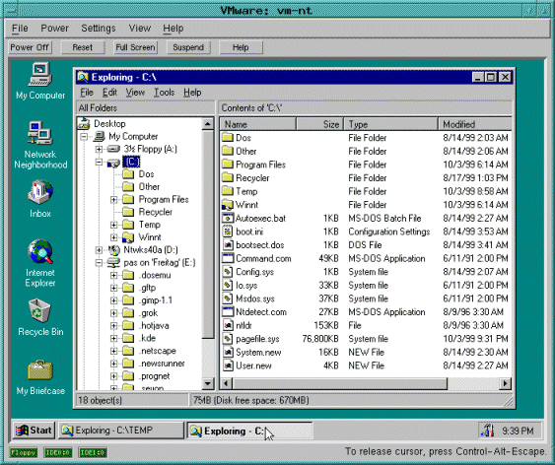The image size is (555, 465).
Task: Click the Full Screen button
Action: click(x=135, y=47)
